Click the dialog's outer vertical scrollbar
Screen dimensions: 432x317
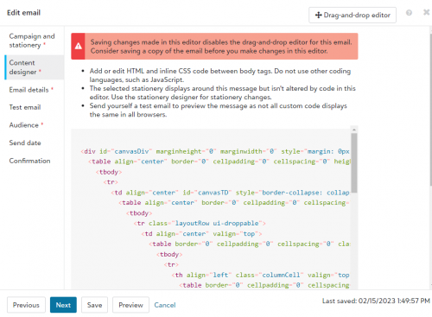pos(430,106)
